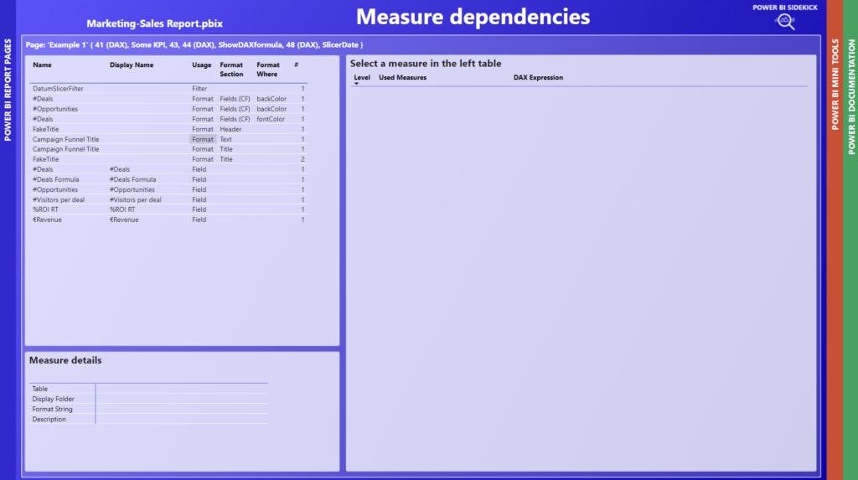Click the sort arrow under Level column
The width and height of the screenshot is (858, 480).
pos(356,84)
